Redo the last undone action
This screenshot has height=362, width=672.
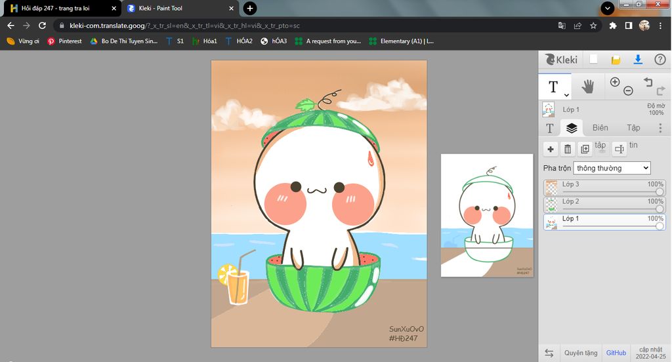click(x=660, y=90)
